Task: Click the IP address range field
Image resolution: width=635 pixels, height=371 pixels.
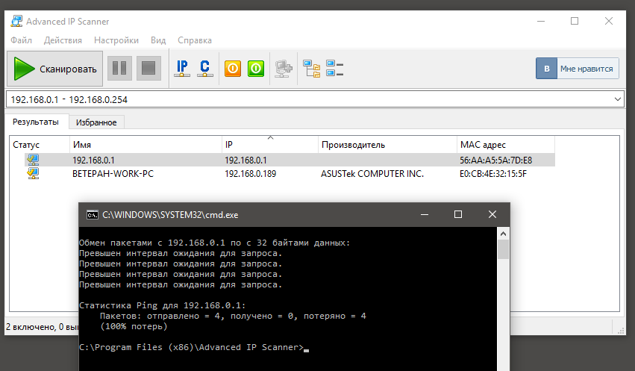Action: (x=298, y=99)
